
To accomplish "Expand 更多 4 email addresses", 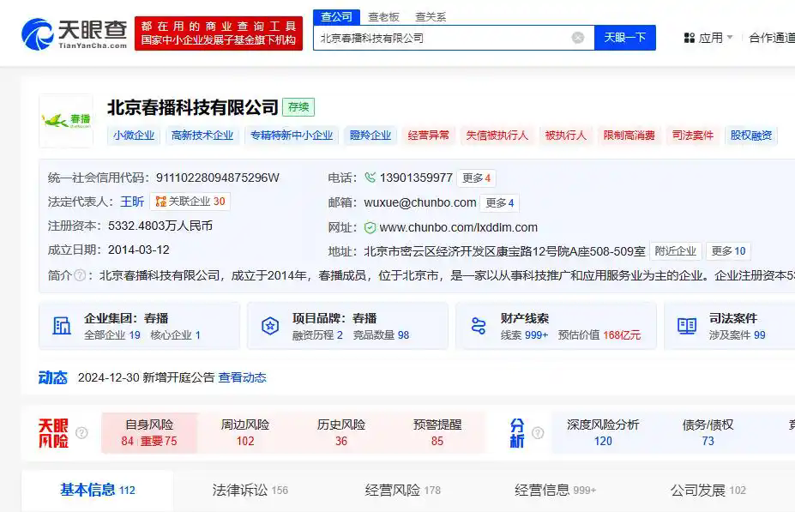I will [500, 202].
